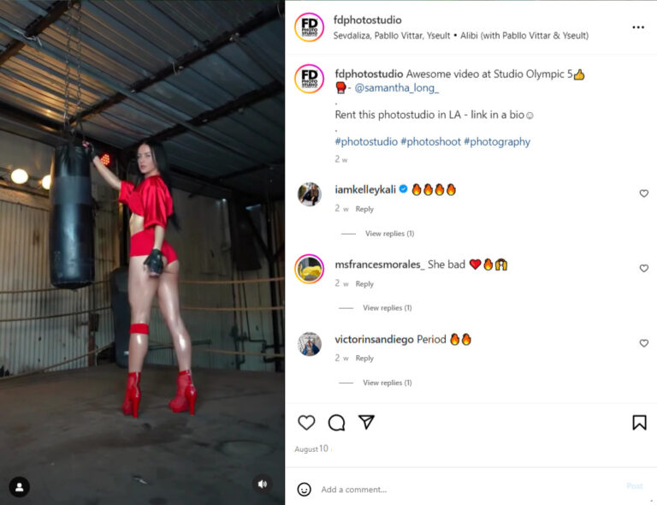Image resolution: width=657 pixels, height=505 pixels.
Task: Like the post with heart icon
Action: 306,423
